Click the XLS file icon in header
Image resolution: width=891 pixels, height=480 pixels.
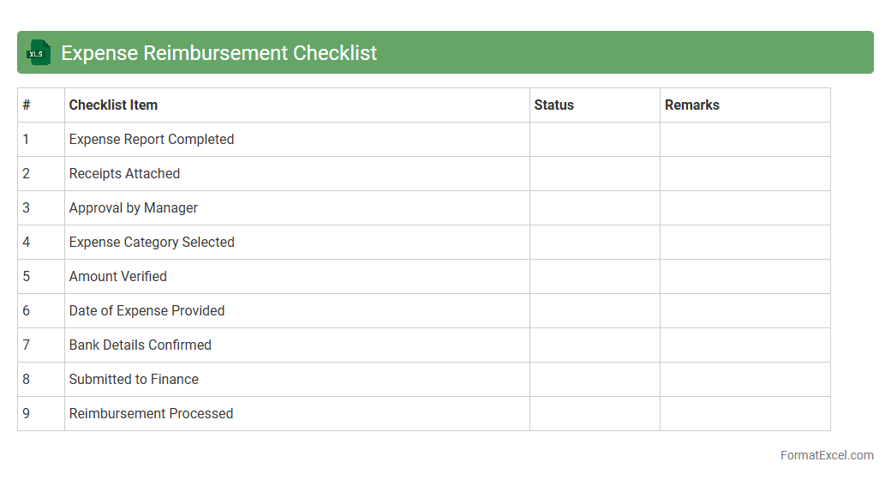coord(39,52)
